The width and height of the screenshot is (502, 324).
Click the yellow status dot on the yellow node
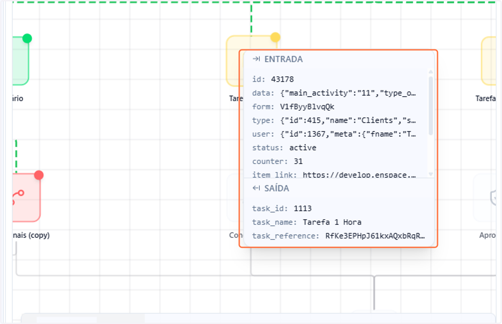(x=275, y=37)
